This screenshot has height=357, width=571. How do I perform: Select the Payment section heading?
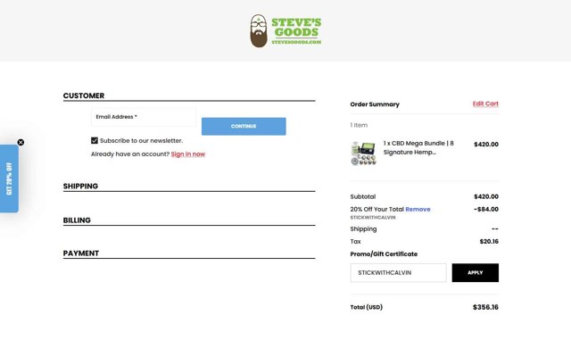coord(81,253)
